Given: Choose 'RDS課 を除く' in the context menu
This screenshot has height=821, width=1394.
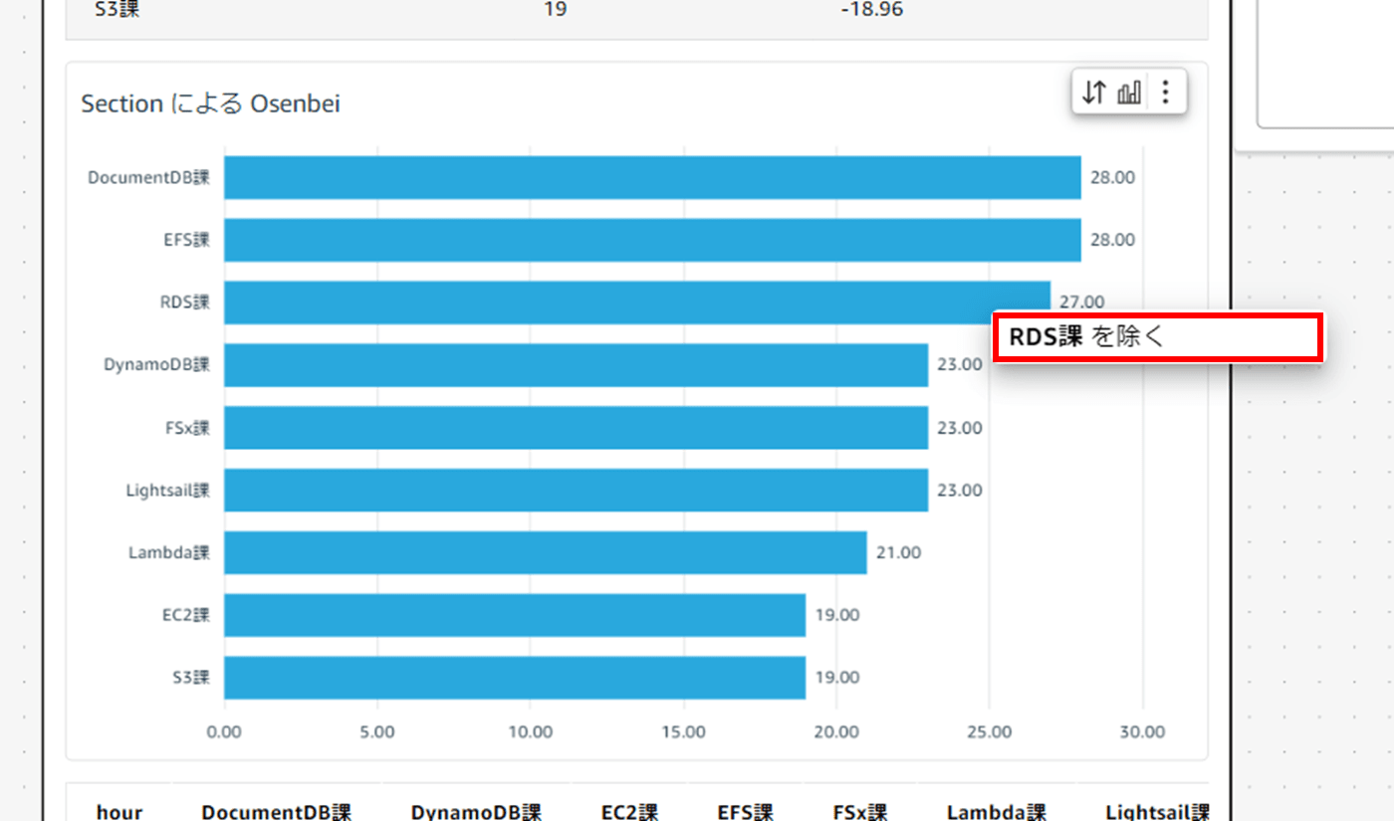Looking at the screenshot, I should coord(1158,337).
